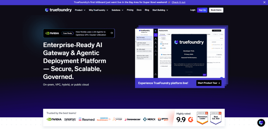Click 'Highly rated' text

pos(183,114)
